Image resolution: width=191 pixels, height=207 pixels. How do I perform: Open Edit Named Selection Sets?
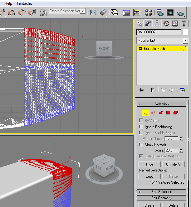point(43,13)
